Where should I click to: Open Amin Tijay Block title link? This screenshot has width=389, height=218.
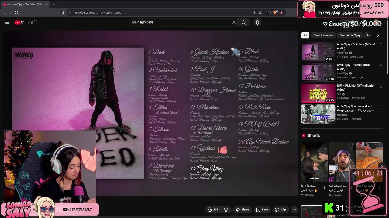tap(353, 67)
